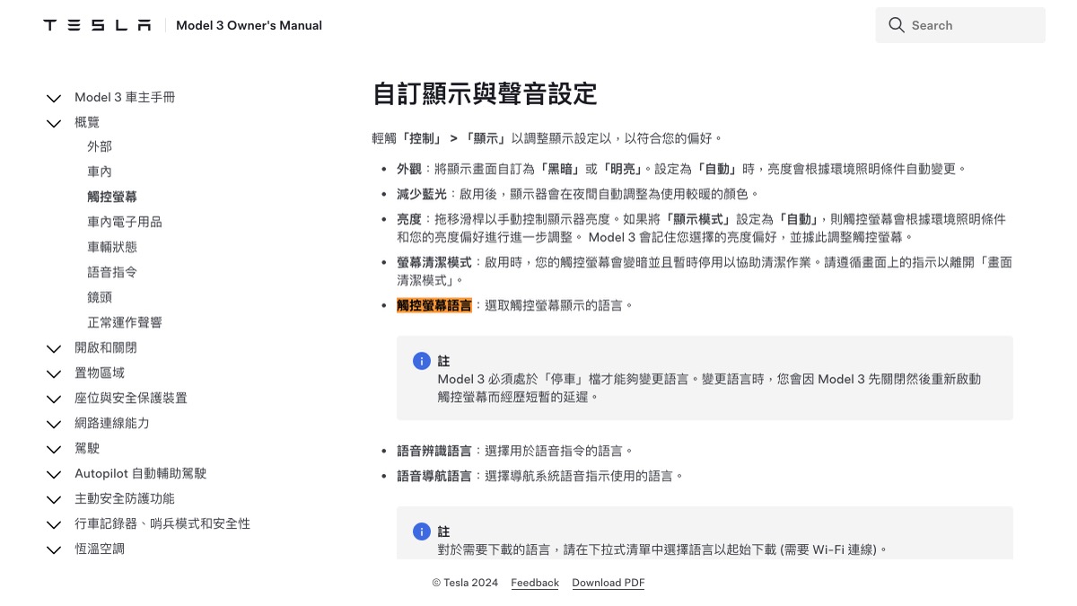
Task: Open the 外部 page in sidebar
Action: coord(100,146)
